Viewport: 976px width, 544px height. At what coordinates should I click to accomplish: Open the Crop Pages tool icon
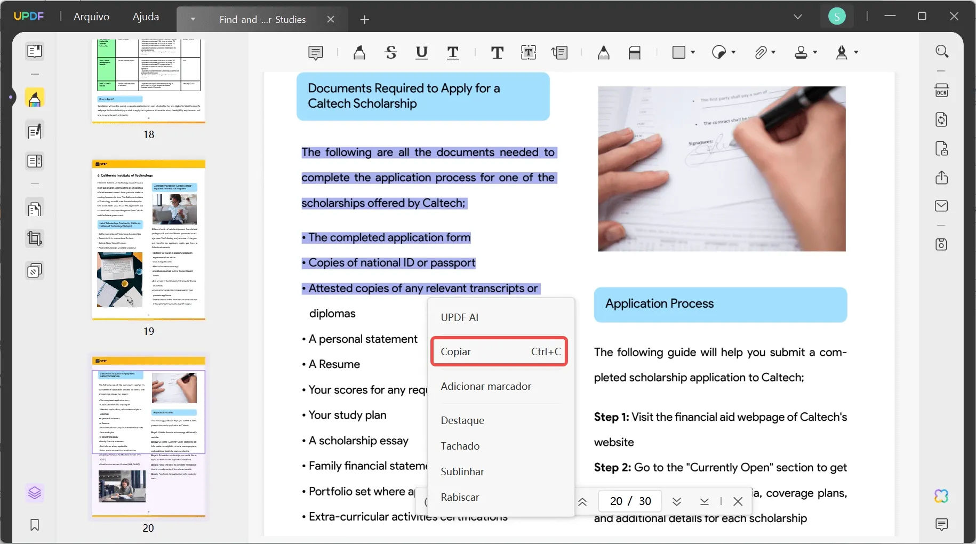35,238
